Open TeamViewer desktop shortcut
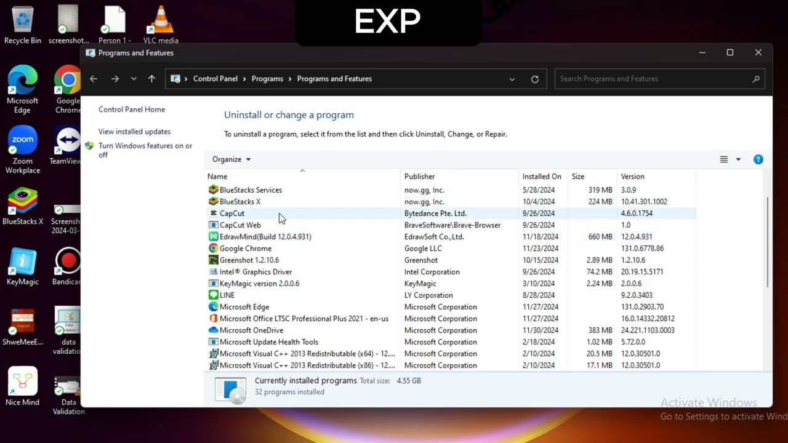This screenshot has height=443, width=788. (65, 146)
